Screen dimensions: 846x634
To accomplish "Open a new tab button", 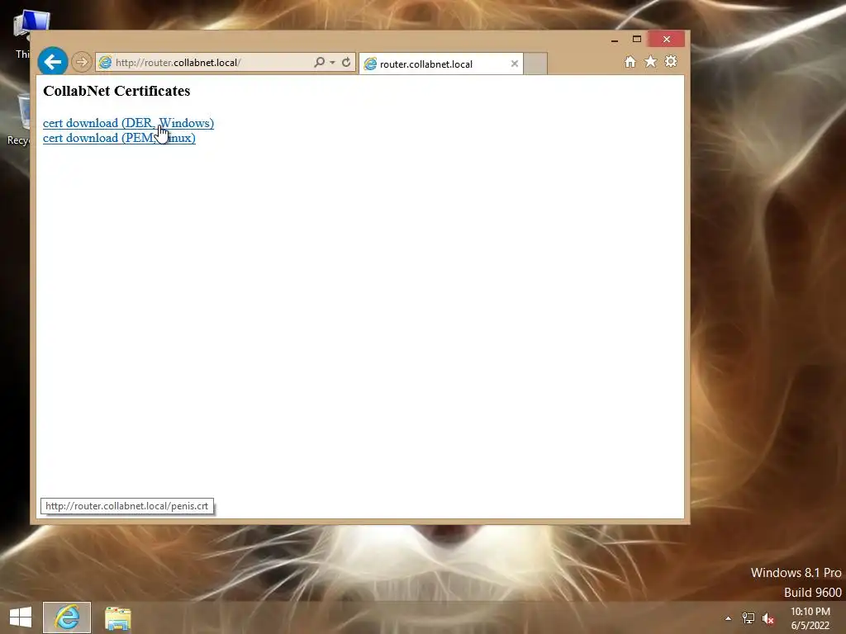I will [x=535, y=64].
